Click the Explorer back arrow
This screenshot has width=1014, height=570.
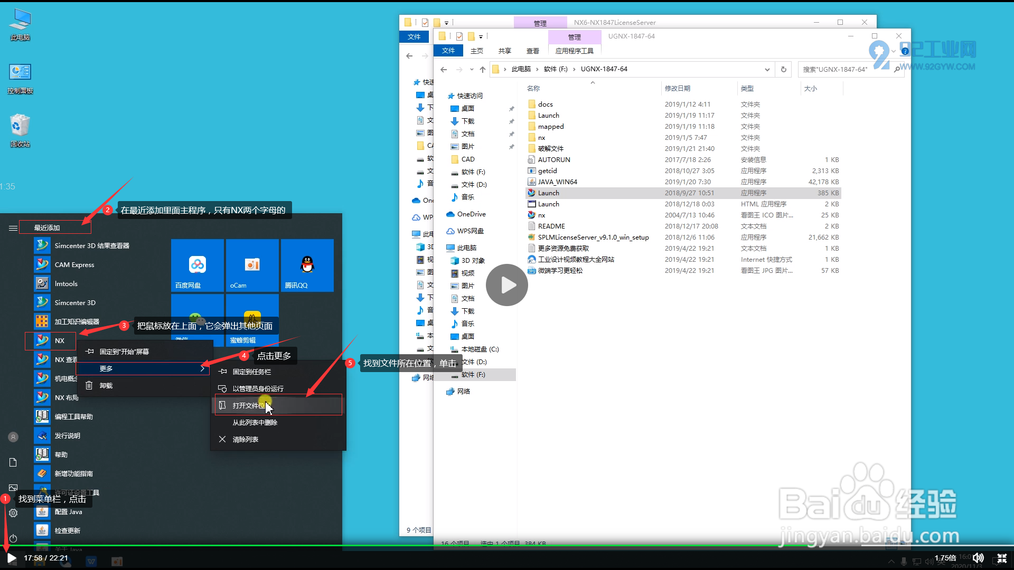(444, 69)
